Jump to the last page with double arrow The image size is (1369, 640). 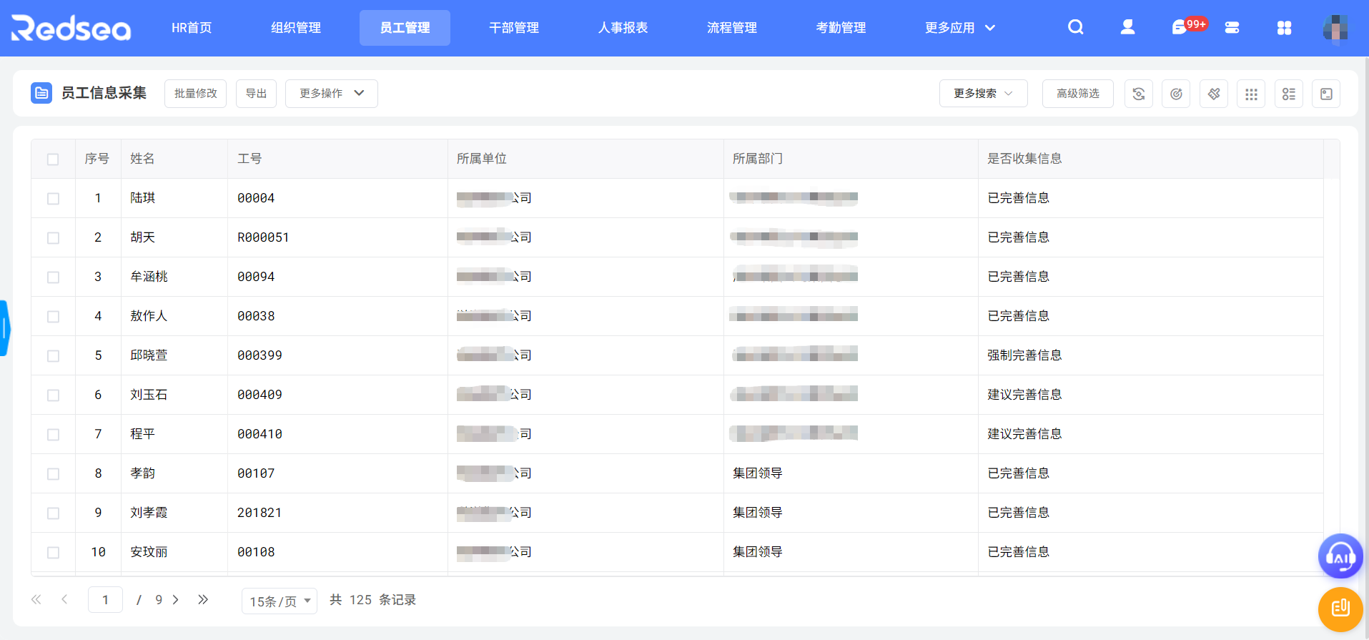pos(203,600)
